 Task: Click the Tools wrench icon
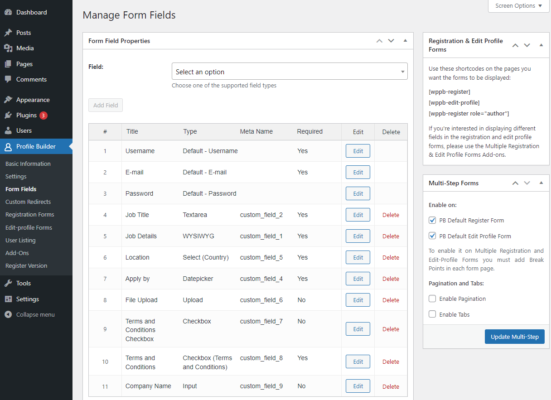click(x=8, y=283)
